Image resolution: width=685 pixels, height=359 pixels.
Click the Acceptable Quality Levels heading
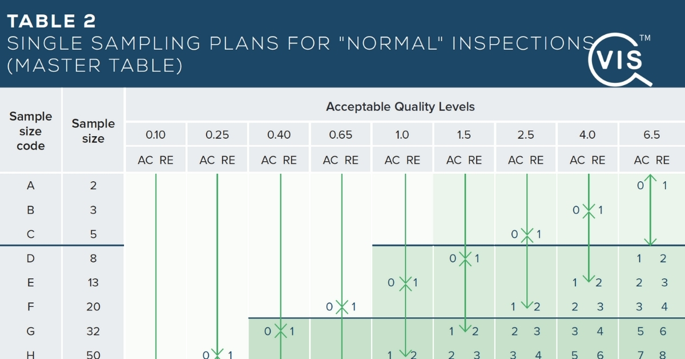[x=400, y=106]
